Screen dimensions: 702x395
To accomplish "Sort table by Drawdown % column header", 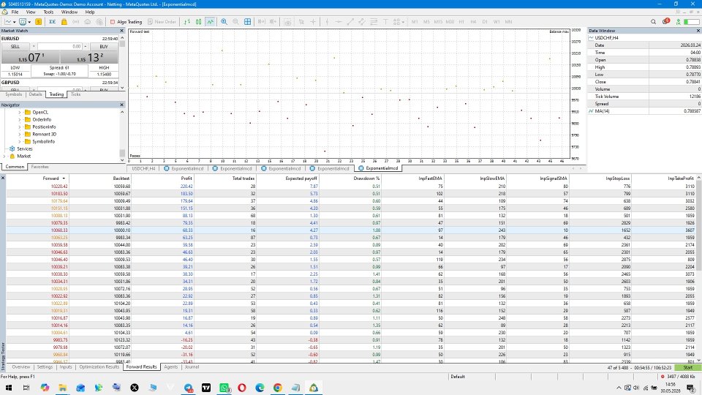I will click(350, 178).
